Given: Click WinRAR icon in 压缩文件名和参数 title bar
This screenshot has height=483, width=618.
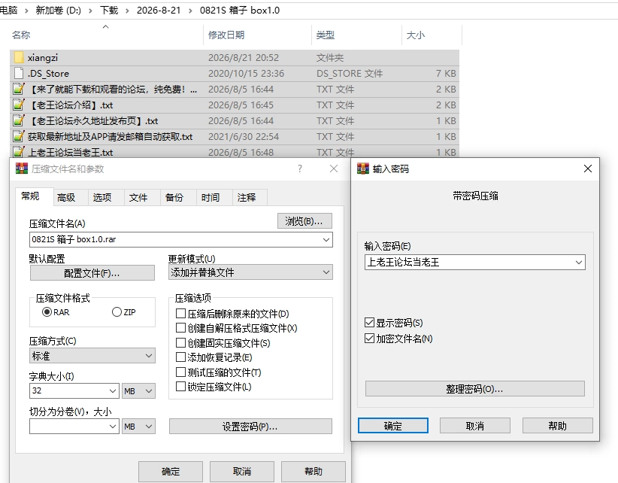Looking at the screenshot, I should pos(22,169).
